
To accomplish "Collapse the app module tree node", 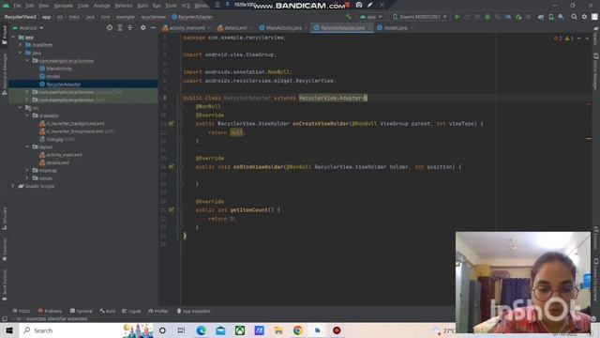I will (13, 38).
